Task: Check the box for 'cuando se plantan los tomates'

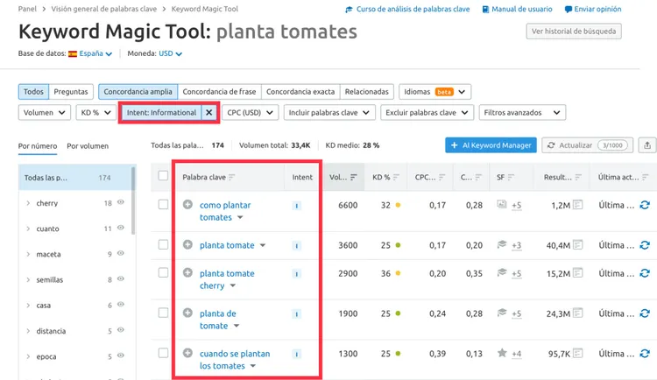Action: 163,353
